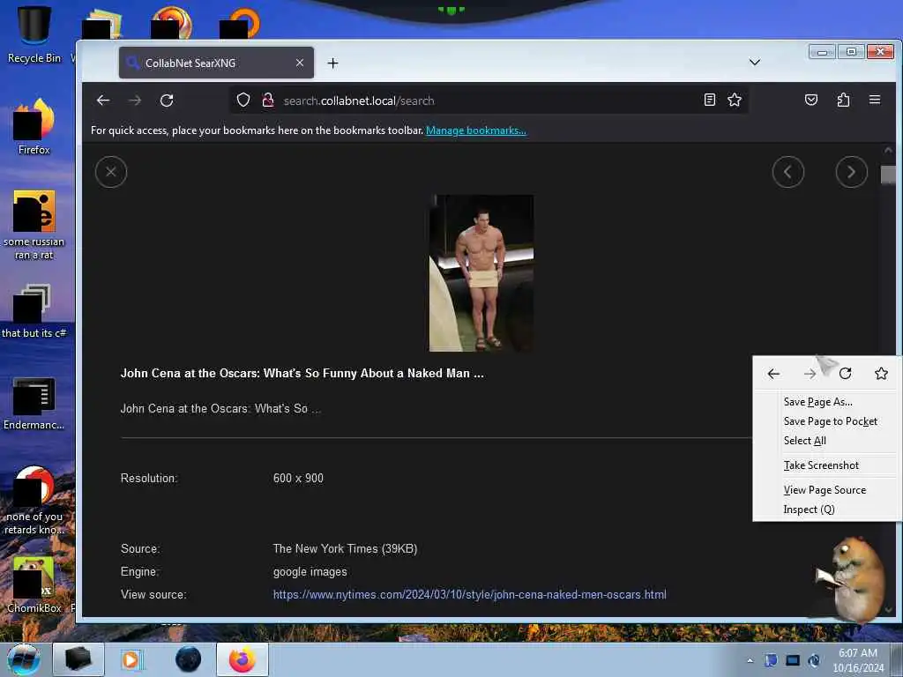Show hidden system tray icons arrow
The width and height of the screenshot is (903, 677).
(750, 660)
